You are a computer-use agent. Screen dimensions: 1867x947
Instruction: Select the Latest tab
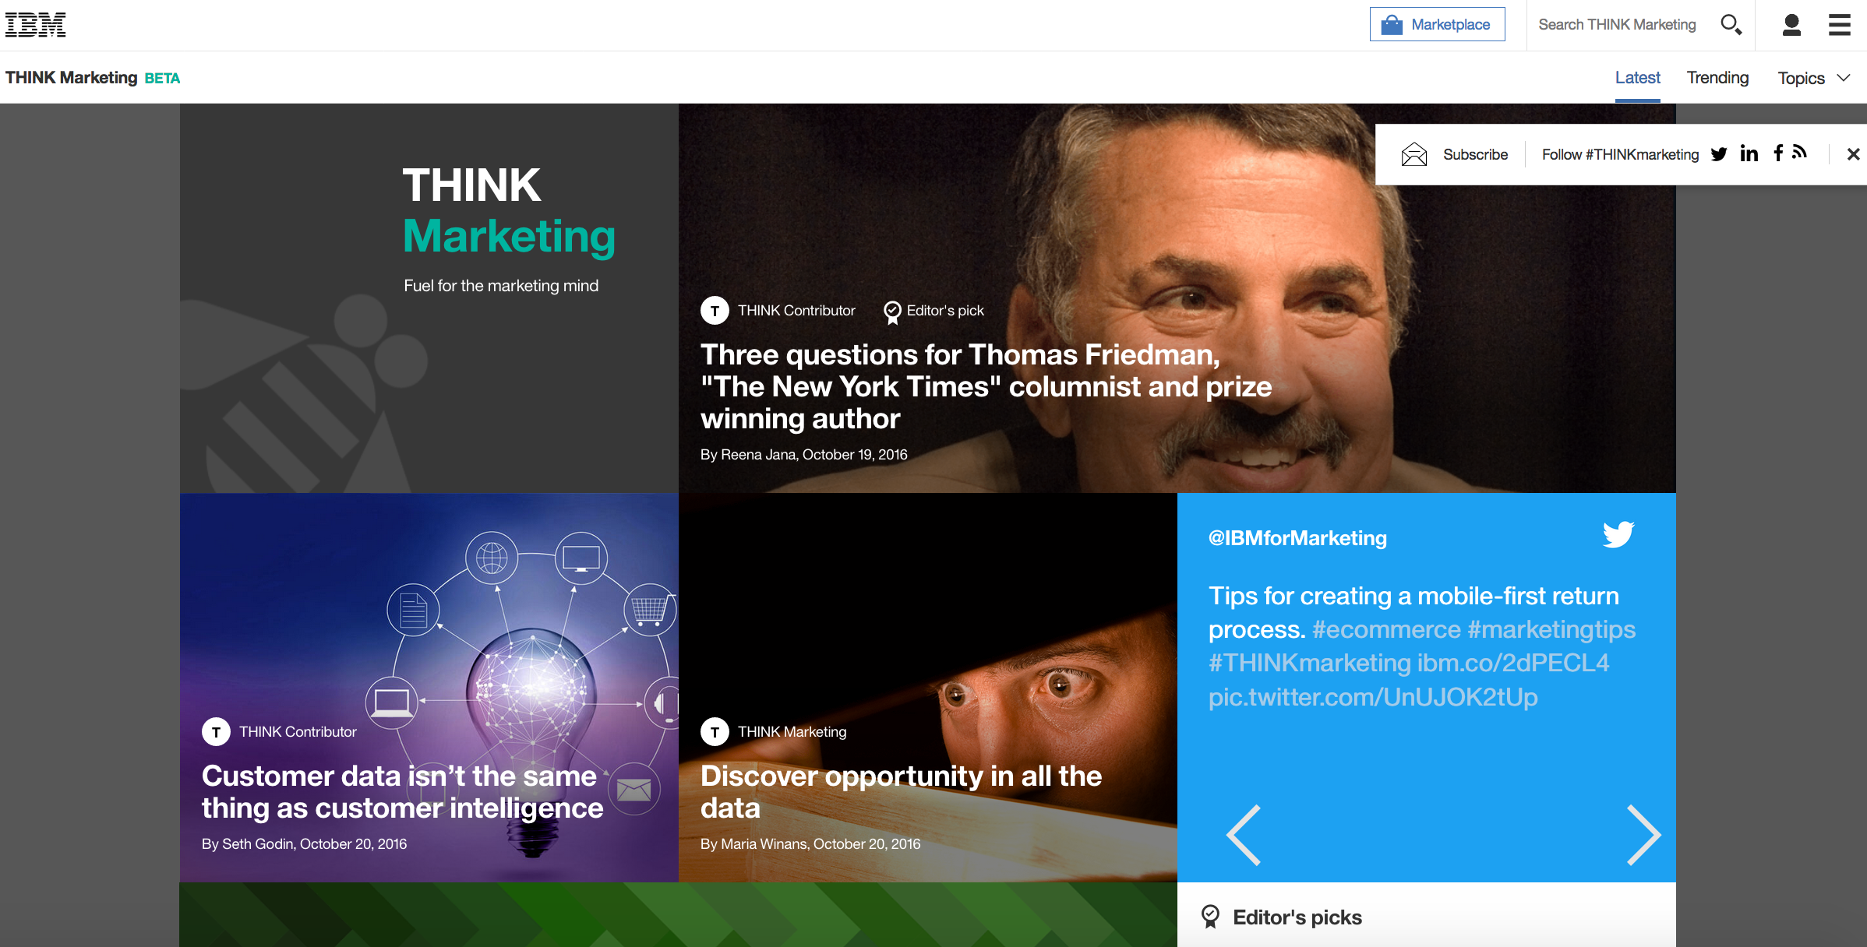1639,76
